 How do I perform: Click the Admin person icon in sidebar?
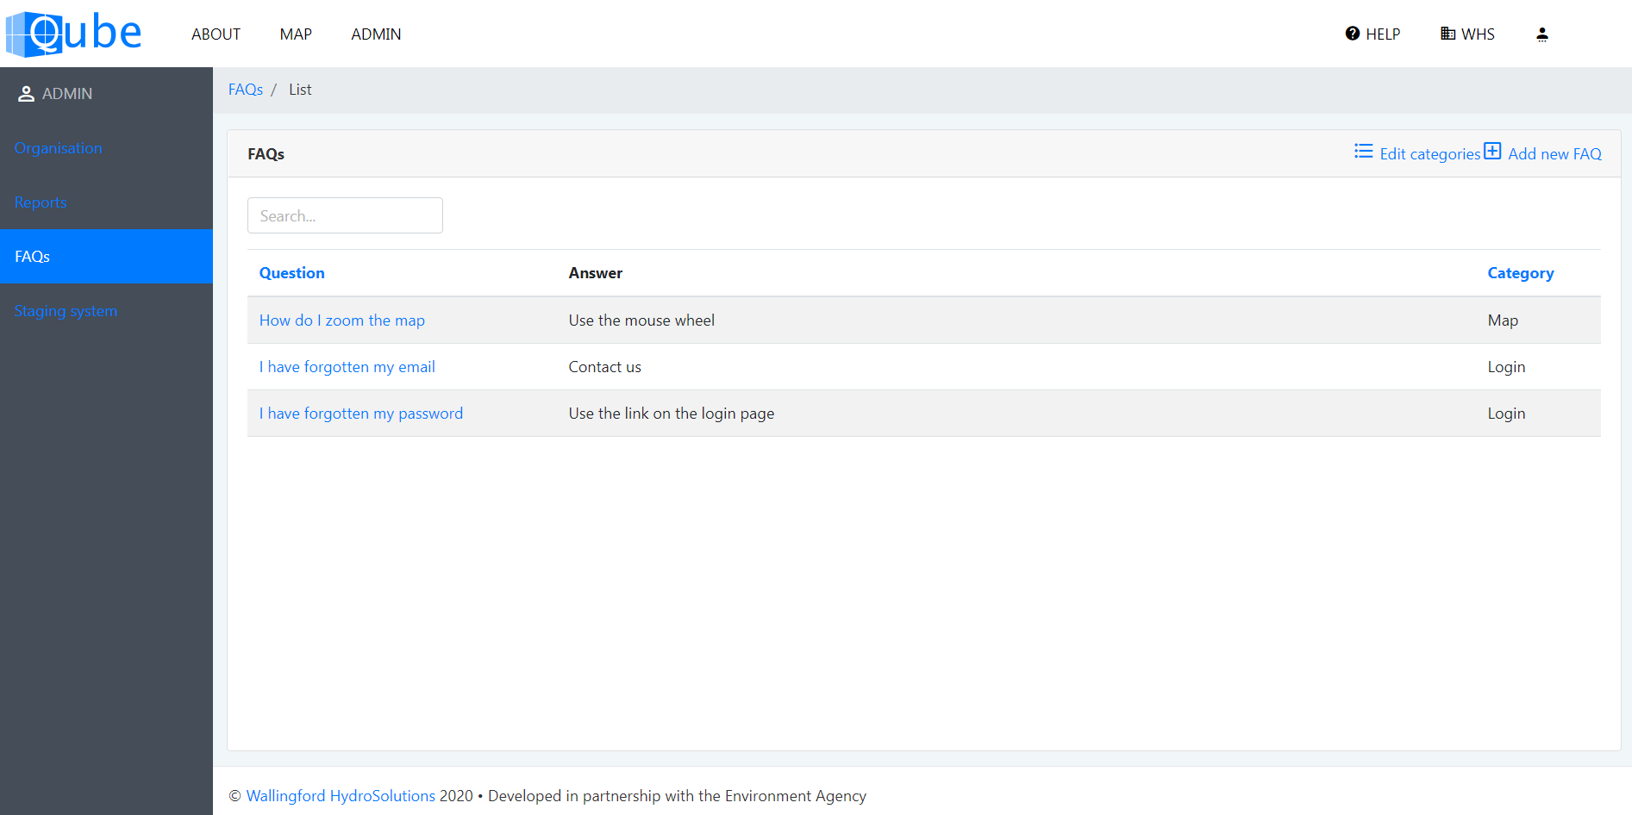click(26, 94)
